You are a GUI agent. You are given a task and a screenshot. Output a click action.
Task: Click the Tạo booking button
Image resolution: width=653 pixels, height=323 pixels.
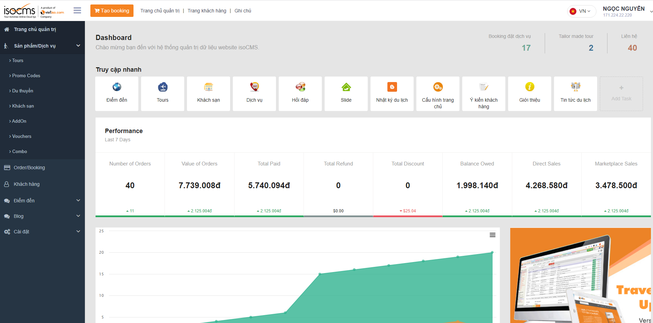point(112,11)
